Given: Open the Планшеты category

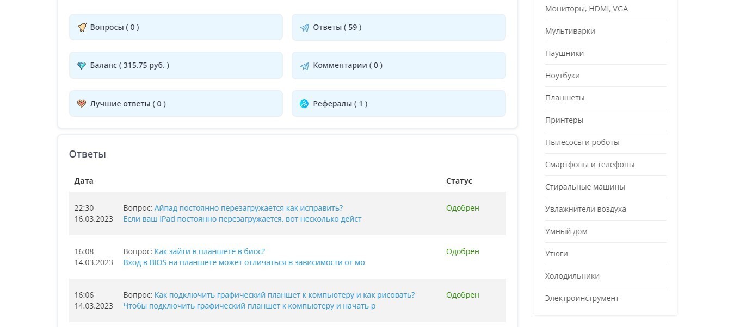Looking at the screenshot, I should click(565, 97).
